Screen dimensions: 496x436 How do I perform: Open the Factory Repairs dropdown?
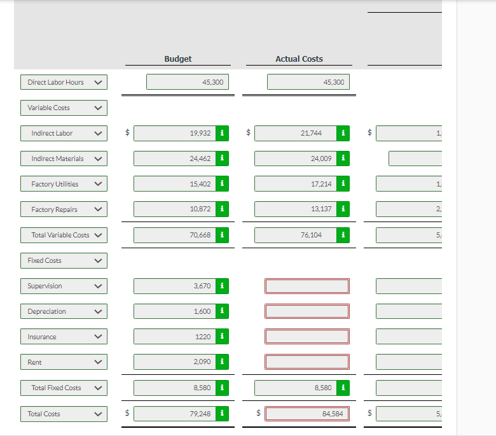click(x=64, y=209)
